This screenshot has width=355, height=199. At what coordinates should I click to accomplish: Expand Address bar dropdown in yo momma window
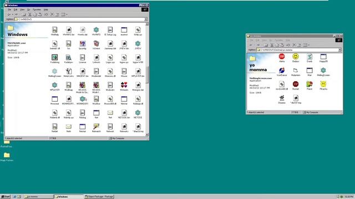pyautogui.click(x=339, y=50)
